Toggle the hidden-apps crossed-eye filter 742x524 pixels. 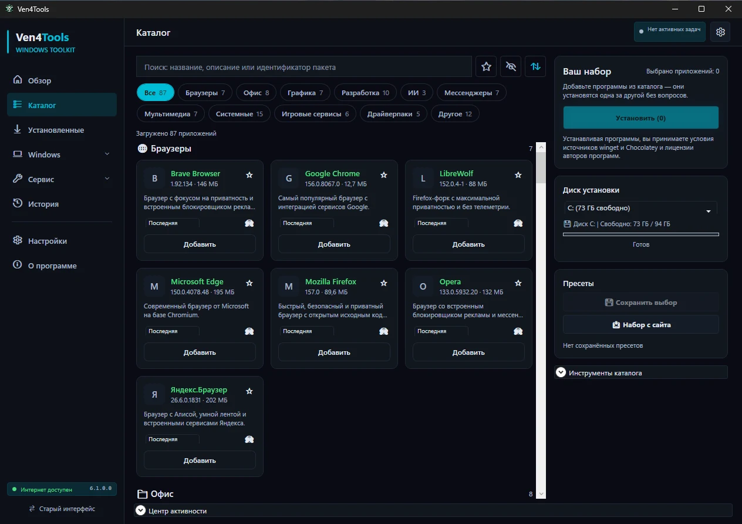point(511,66)
